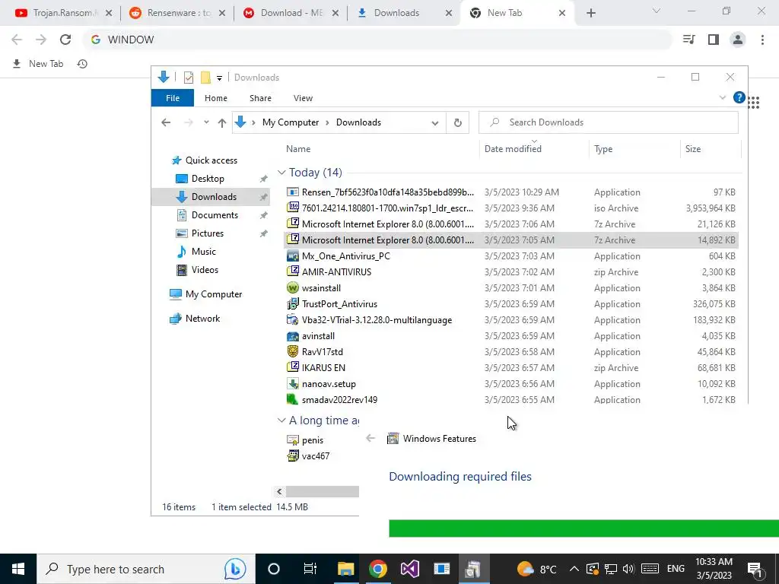
Task: Click My Computer in address breadcrumb
Action: [x=290, y=122]
